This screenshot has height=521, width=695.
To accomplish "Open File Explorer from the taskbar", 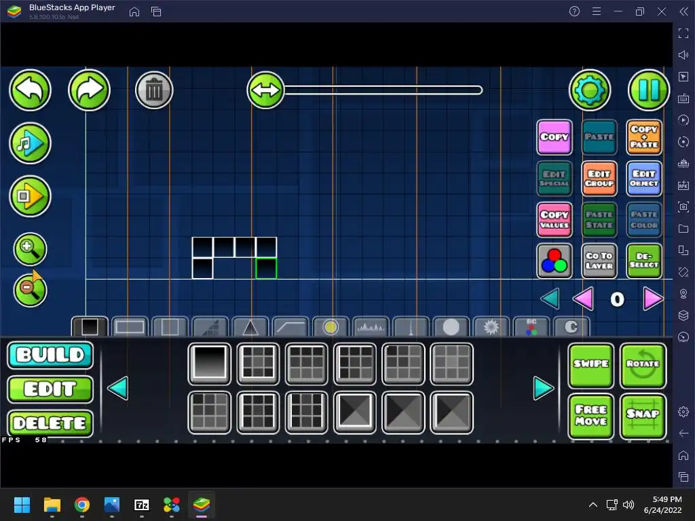I will (x=52, y=505).
